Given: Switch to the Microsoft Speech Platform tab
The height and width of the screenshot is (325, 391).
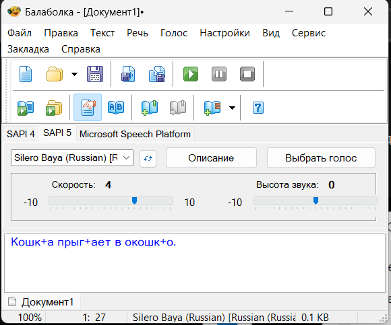Looking at the screenshot, I should tap(135, 134).
